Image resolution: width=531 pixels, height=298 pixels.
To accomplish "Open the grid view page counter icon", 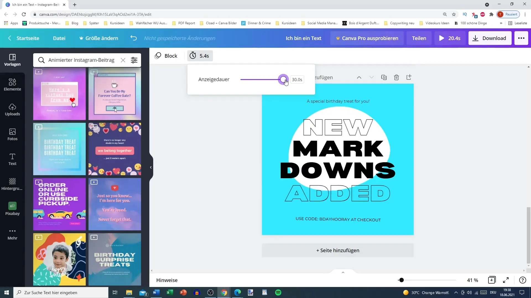I will point(492,280).
